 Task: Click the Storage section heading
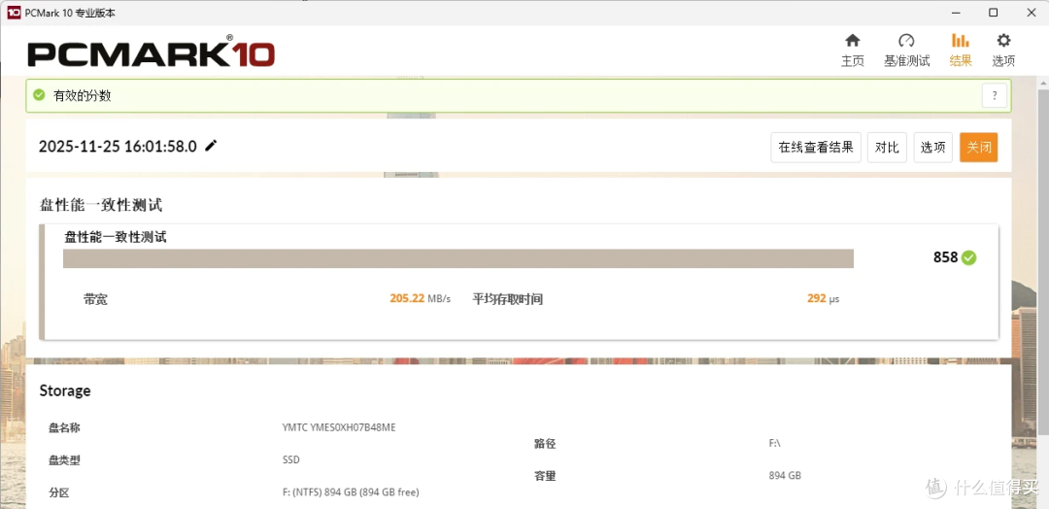[x=65, y=390]
